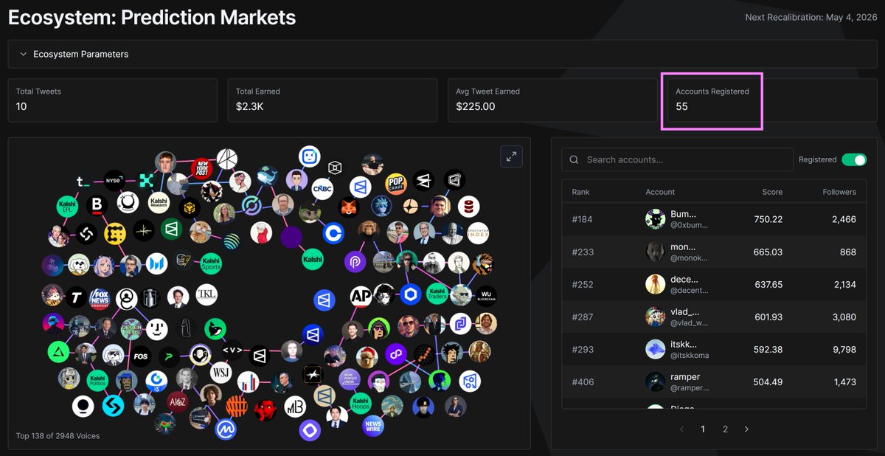Open the @monok account row
Viewport: 885px width, 456px height.
point(714,252)
